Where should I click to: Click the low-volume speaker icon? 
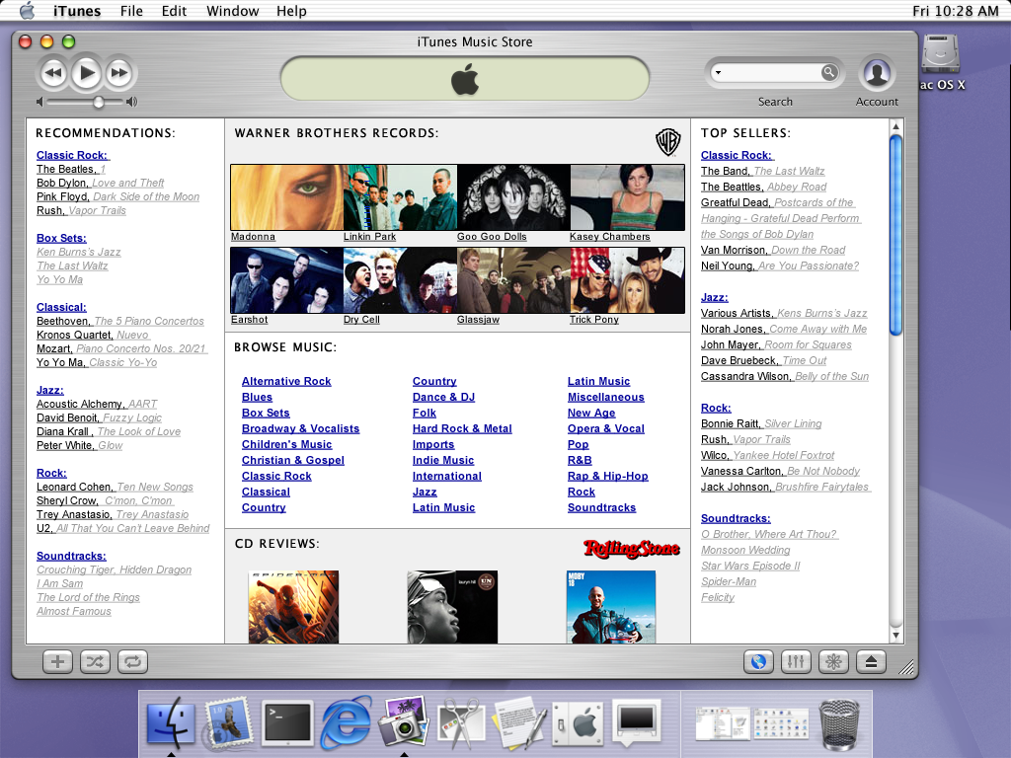[x=39, y=102]
